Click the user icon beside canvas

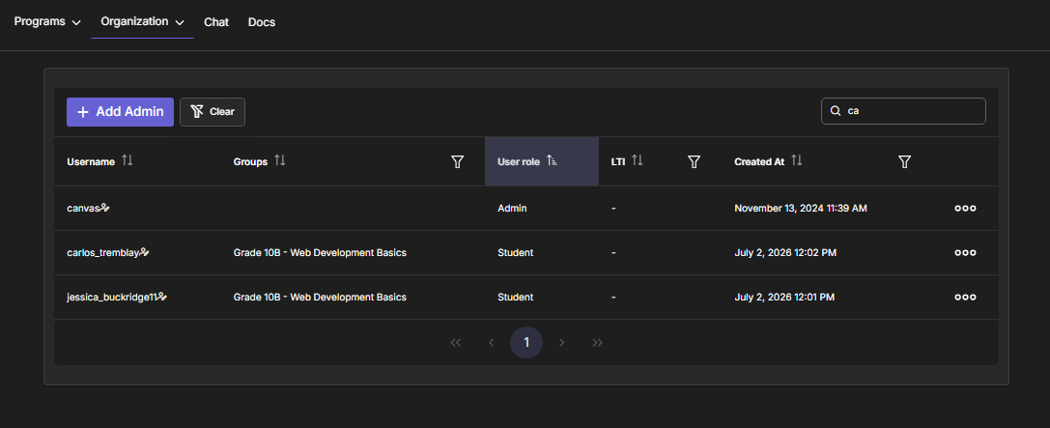(104, 208)
